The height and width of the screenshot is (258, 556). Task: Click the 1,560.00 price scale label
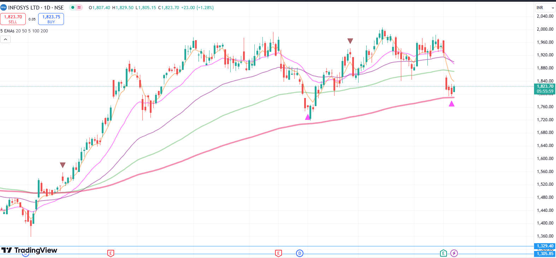click(x=545, y=172)
